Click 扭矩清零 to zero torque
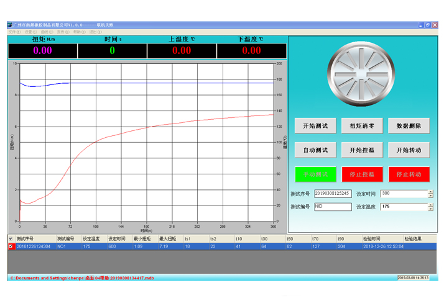The height and width of the screenshot is (301, 444). 362,126
